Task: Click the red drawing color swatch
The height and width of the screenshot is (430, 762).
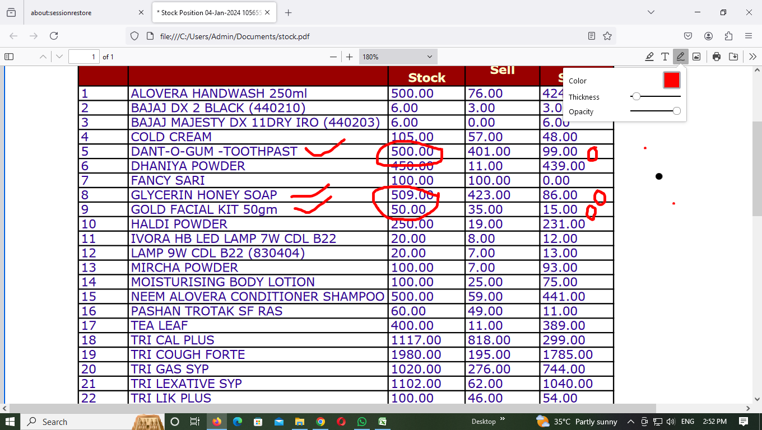Action: (671, 80)
